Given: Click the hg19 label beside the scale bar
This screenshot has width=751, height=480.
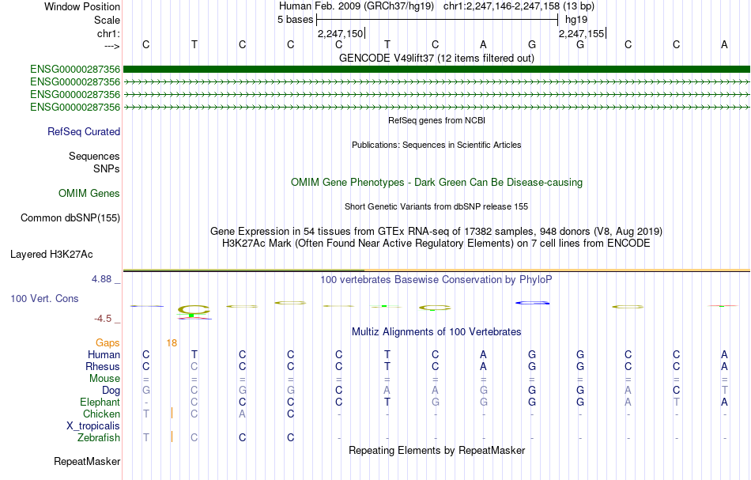Looking at the screenshot, I should click(576, 20).
